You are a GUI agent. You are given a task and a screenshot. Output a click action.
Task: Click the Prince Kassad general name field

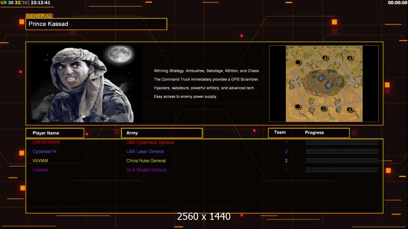point(96,24)
